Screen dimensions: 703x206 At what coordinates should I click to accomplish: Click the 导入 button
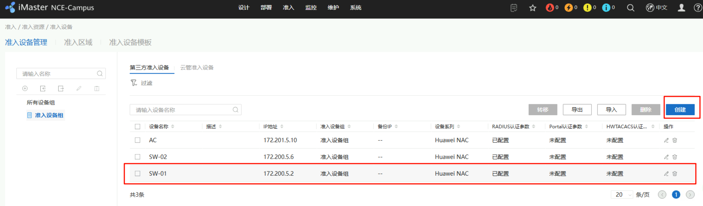coord(611,110)
